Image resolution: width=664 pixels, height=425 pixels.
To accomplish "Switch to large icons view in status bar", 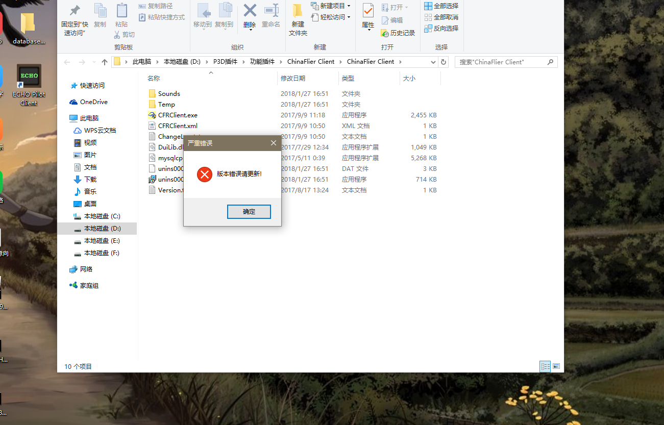I will pos(556,366).
